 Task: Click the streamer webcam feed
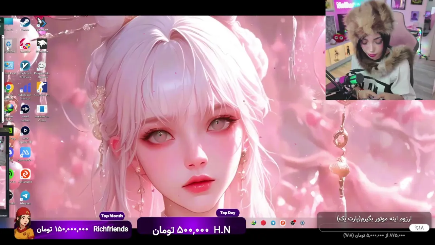point(380,50)
